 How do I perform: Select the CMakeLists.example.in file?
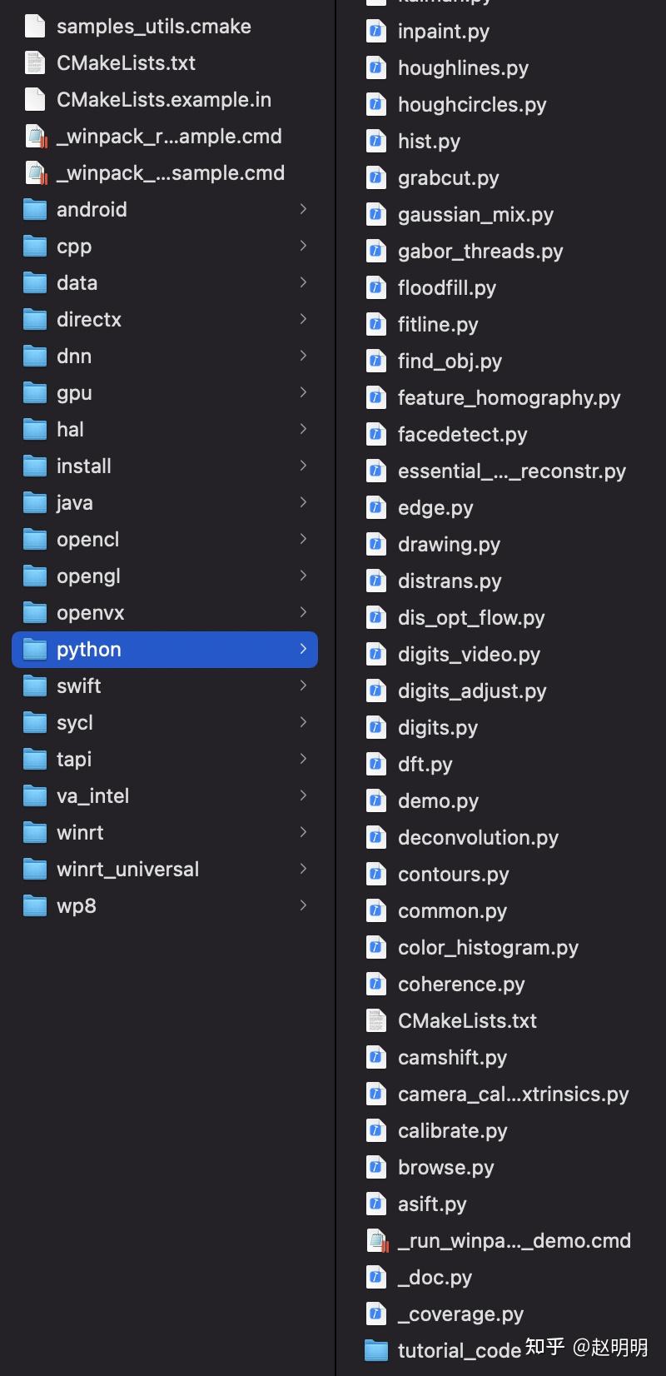click(164, 99)
